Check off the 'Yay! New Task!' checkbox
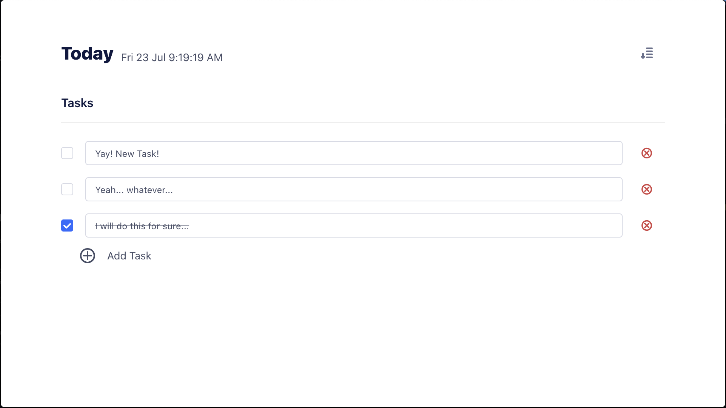The image size is (726, 408). (x=67, y=153)
